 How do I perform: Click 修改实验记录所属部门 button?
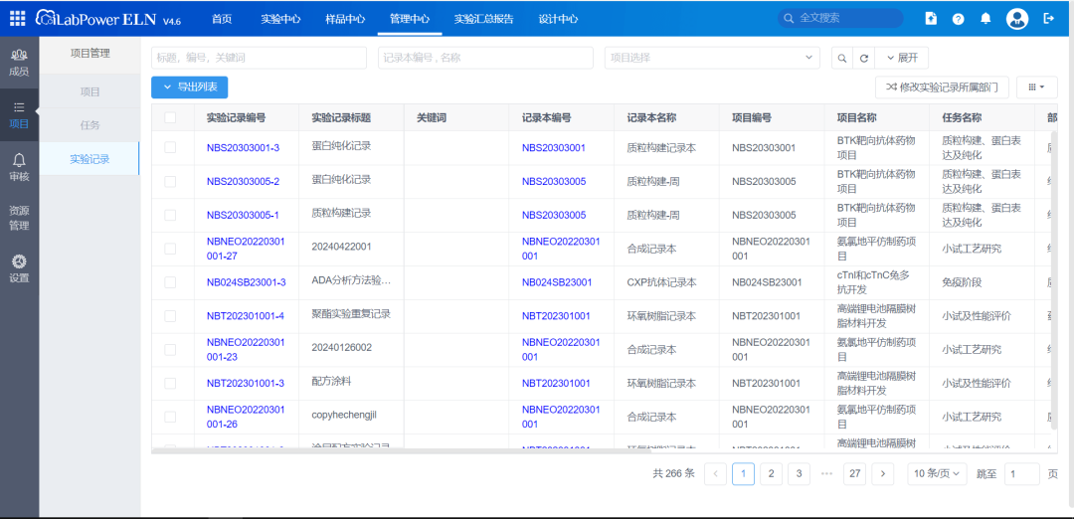pyautogui.click(x=942, y=86)
